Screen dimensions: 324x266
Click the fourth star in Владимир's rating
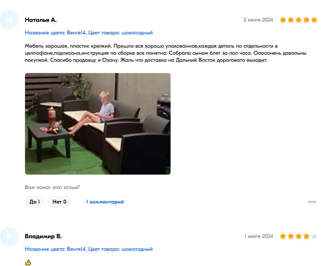click(x=306, y=236)
